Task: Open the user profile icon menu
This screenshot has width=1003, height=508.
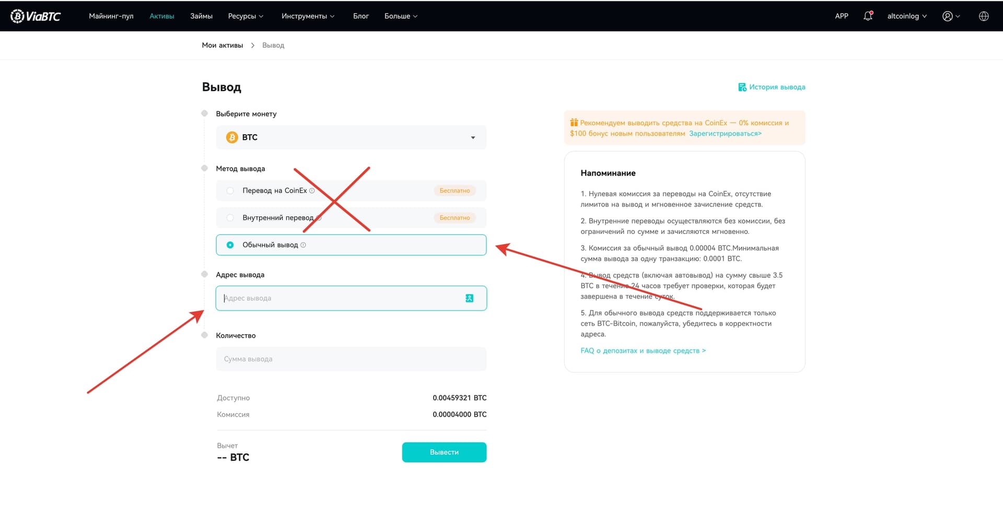Action: click(x=951, y=16)
